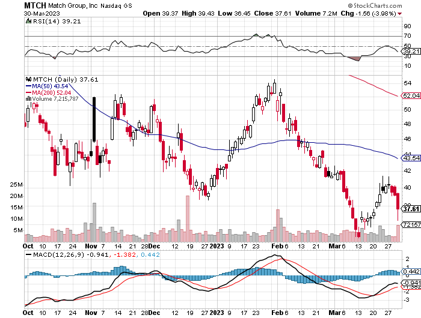Click the 5M label on volume axis
The width and height of the screenshot is (421, 318).
click(x=18, y=230)
